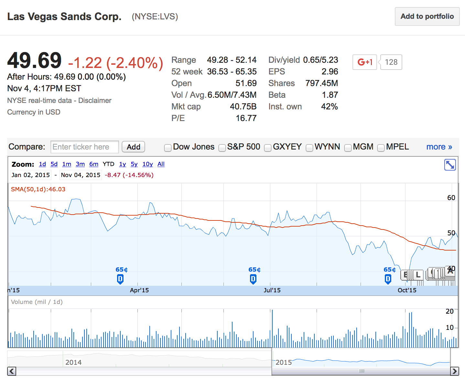465x380 pixels.
Task: Click the end date field Nov 04, 2015
Action: click(81, 175)
